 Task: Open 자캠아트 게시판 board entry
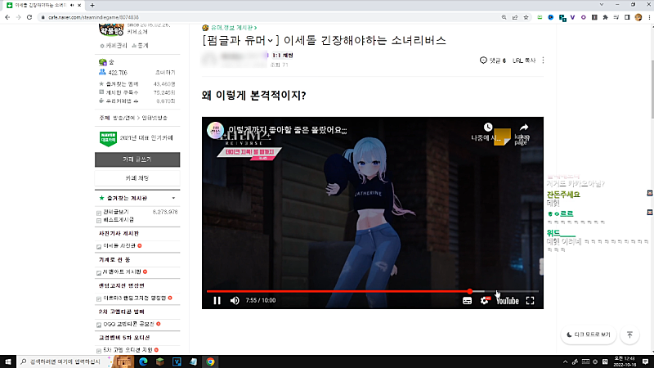[x=122, y=272]
